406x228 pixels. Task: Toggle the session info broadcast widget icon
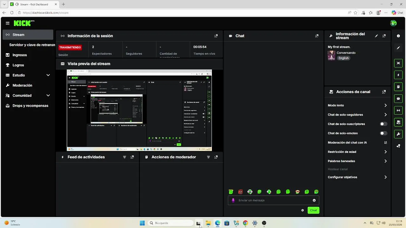point(398,111)
